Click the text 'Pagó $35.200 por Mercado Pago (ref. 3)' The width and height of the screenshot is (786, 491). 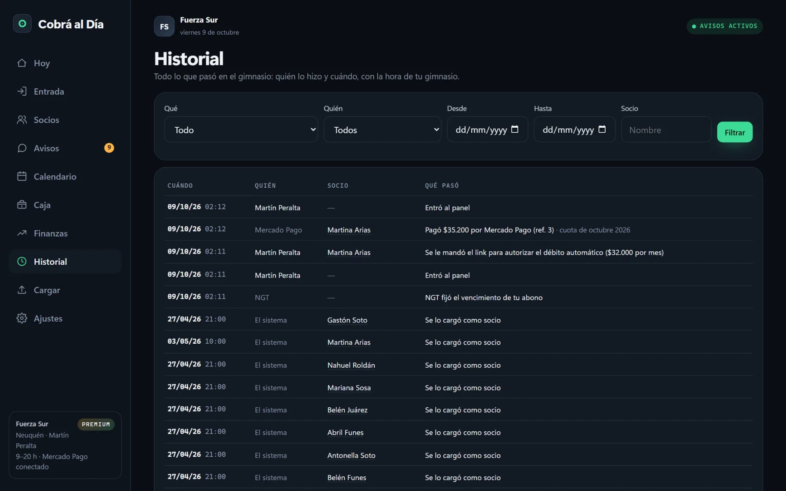click(x=489, y=230)
